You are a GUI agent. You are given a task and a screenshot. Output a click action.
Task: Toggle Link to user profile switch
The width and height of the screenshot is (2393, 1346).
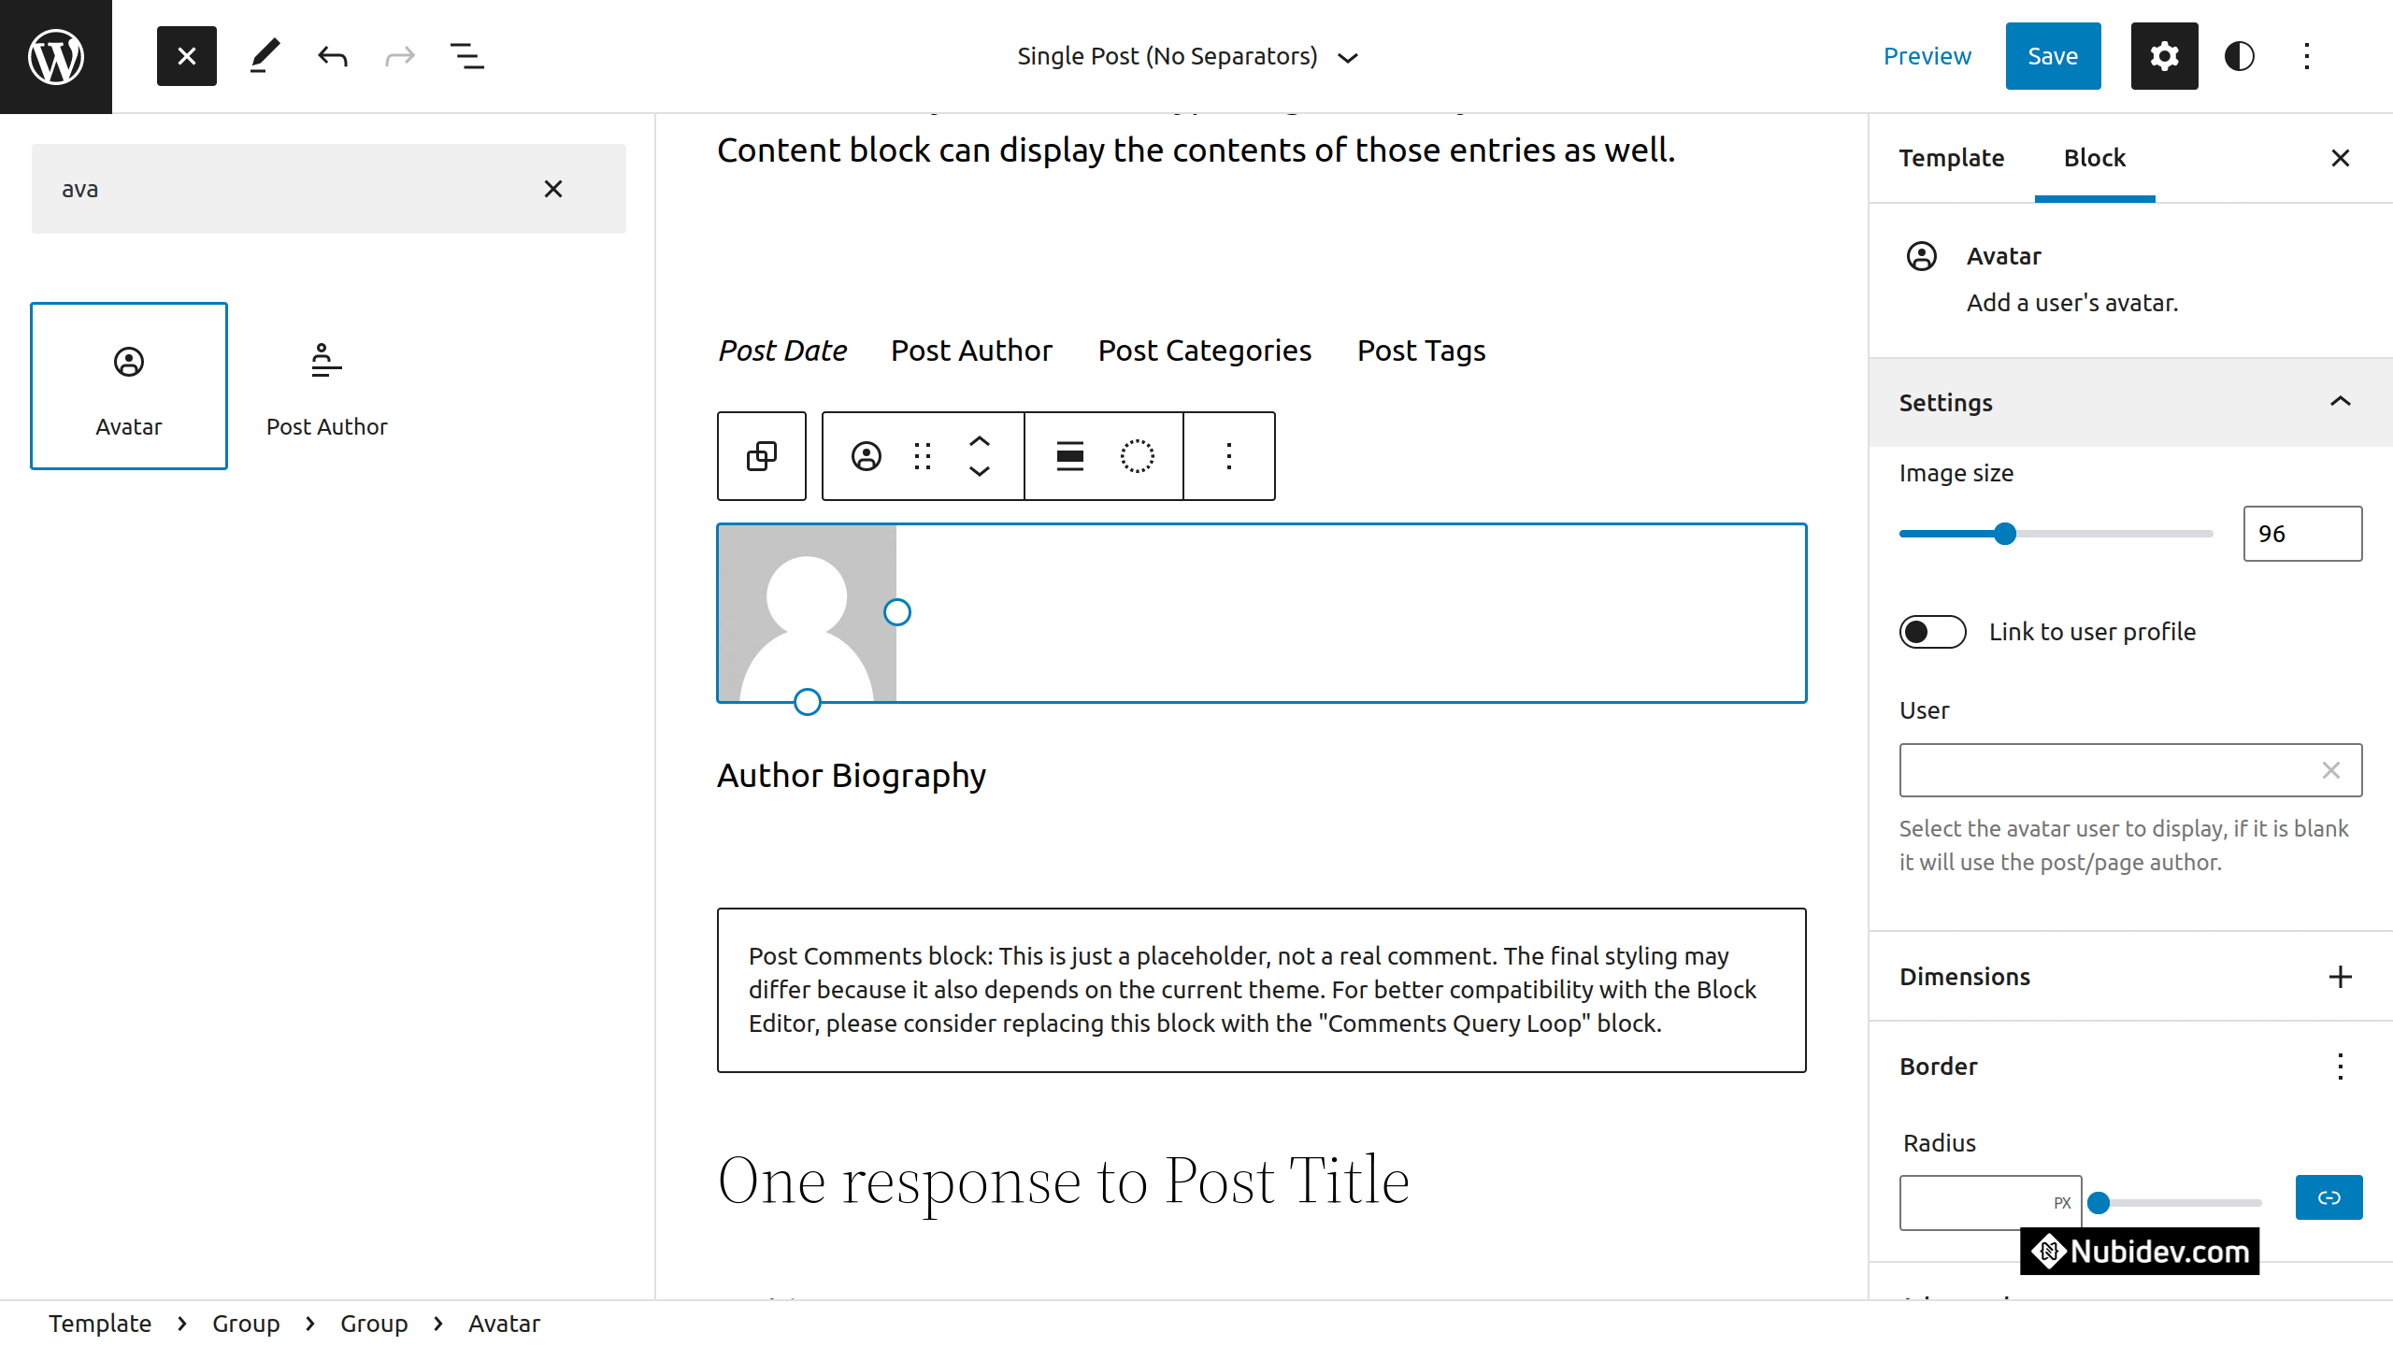point(1932,632)
